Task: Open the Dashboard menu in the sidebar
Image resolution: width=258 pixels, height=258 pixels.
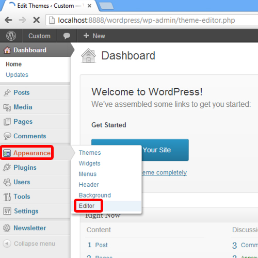Action: 35,50
